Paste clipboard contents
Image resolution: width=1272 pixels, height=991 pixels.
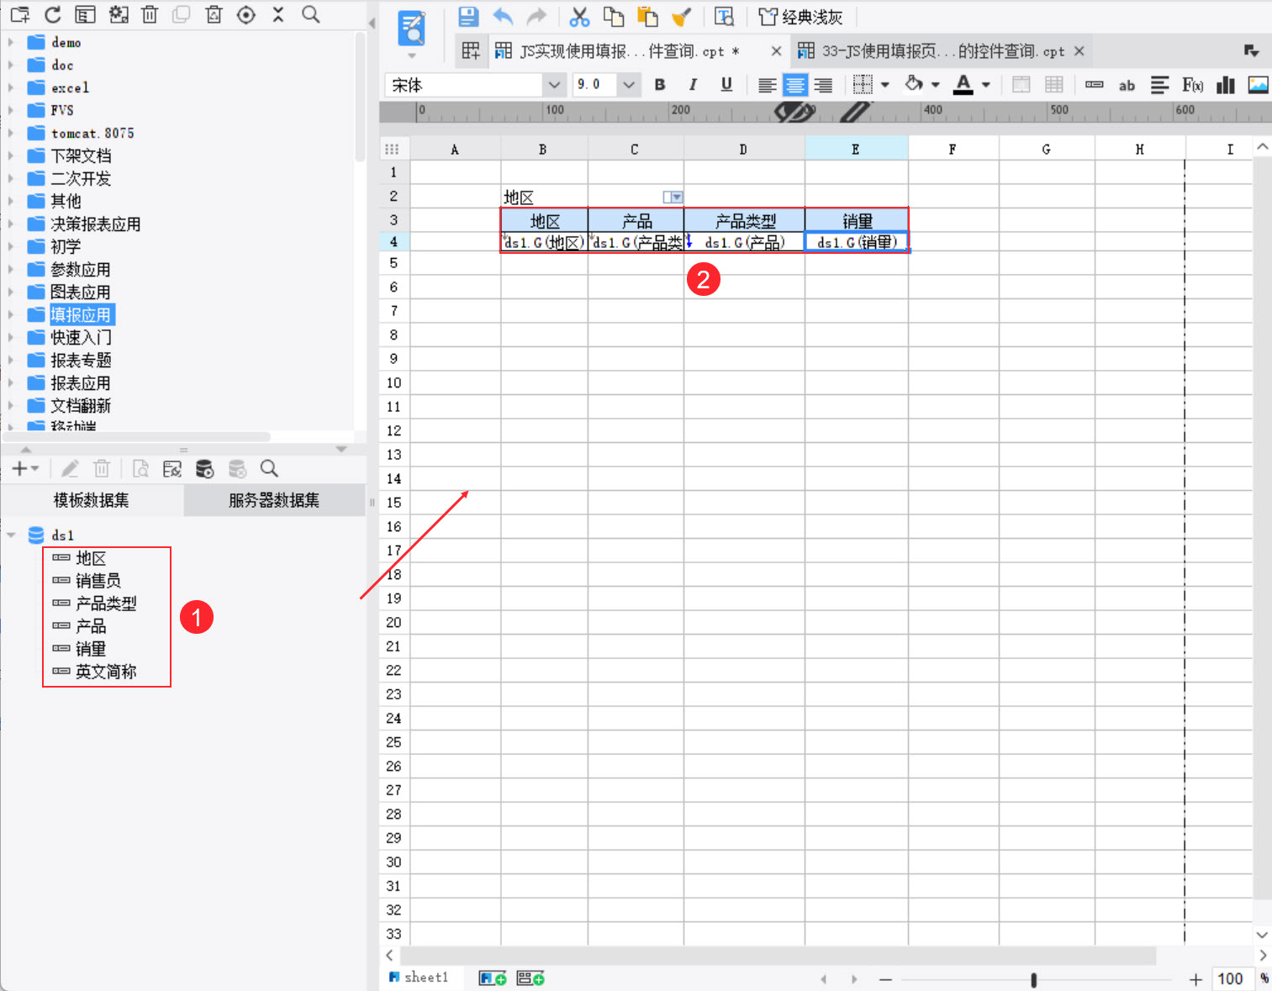coord(647,16)
